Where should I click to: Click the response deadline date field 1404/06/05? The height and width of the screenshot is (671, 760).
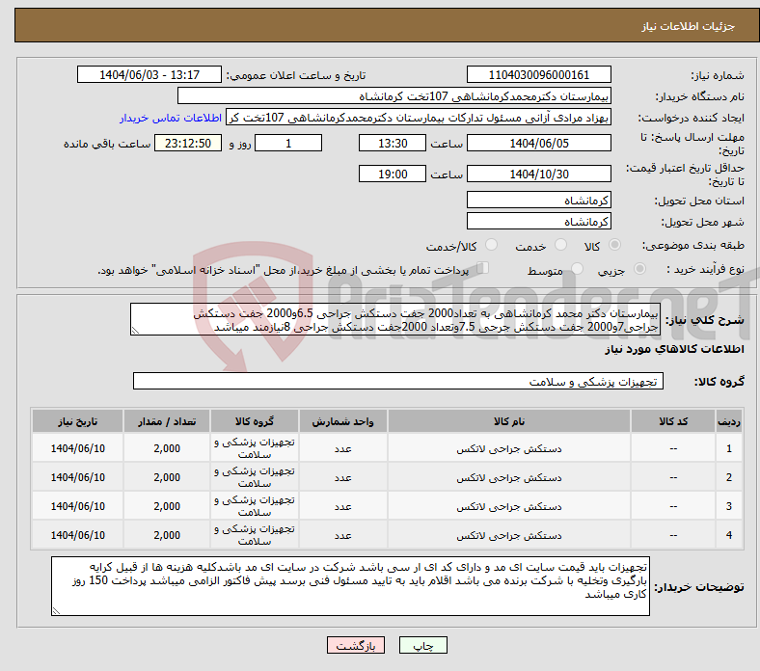click(x=538, y=143)
